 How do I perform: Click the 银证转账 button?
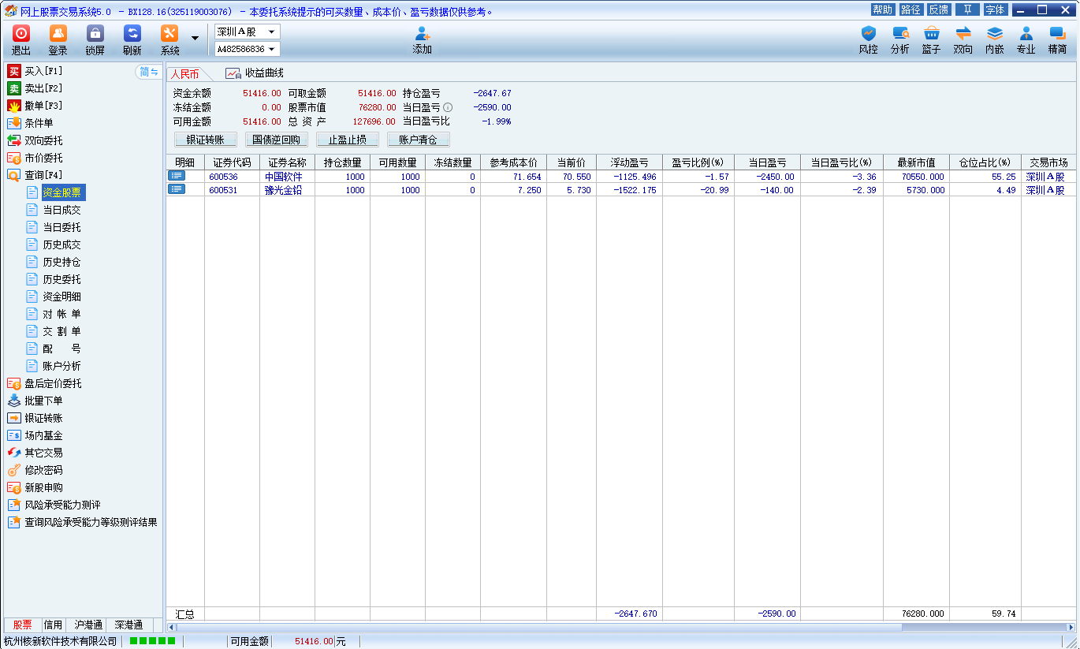(206, 140)
